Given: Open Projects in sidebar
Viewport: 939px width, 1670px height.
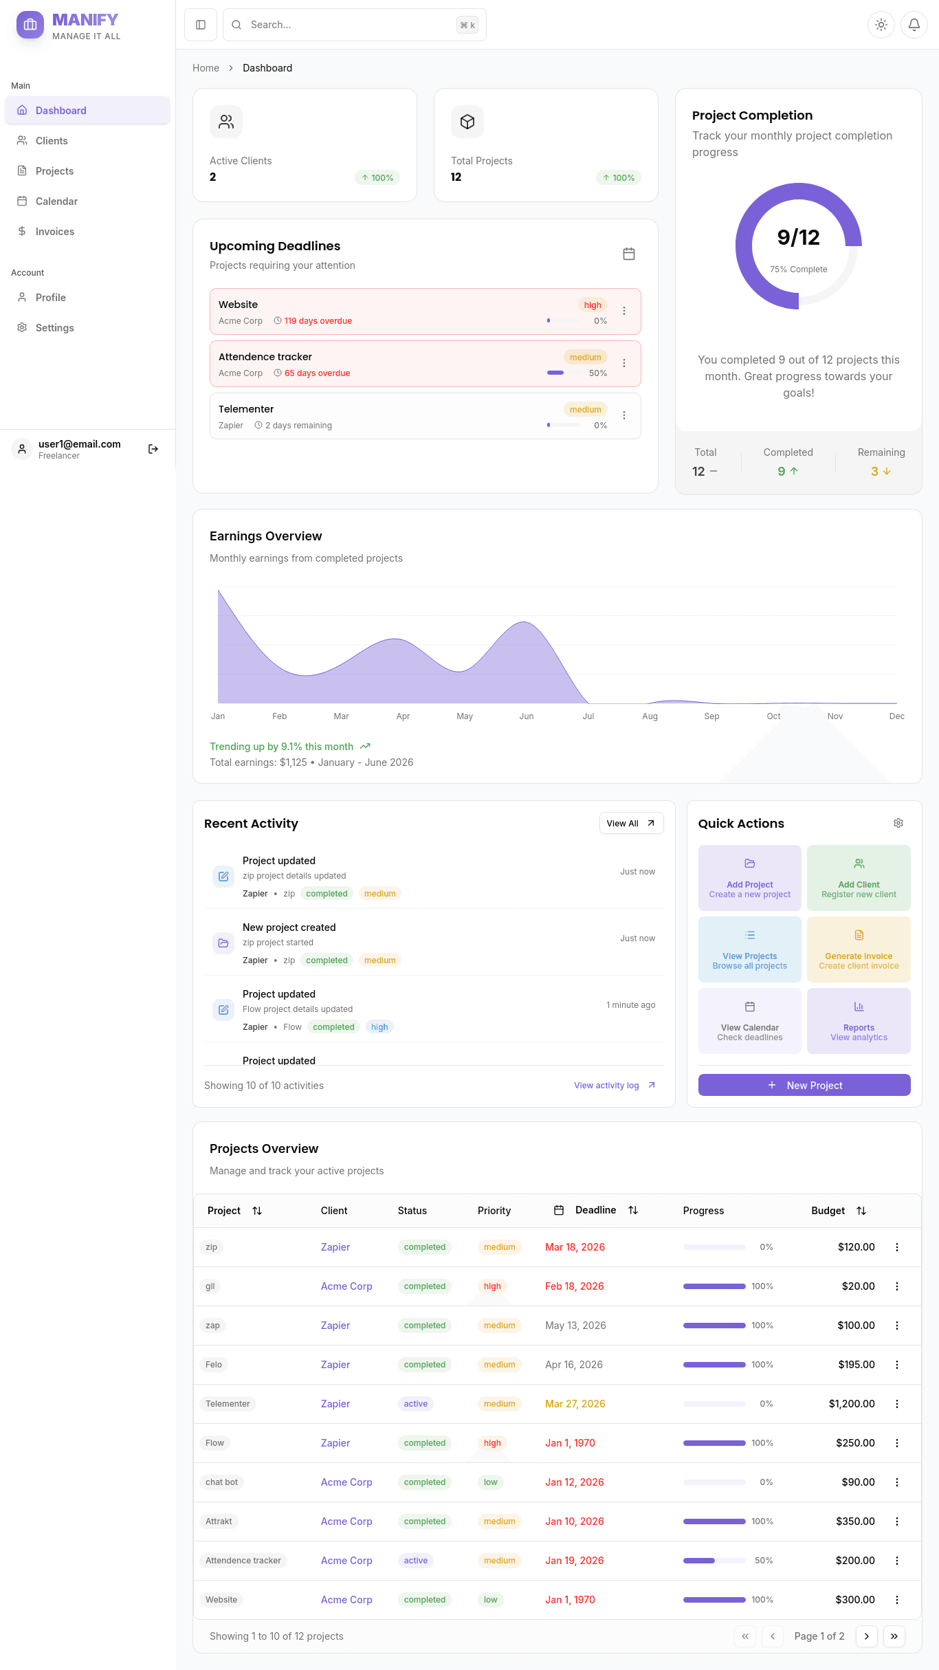Looking at the screenshot, I should pos(87,171).
